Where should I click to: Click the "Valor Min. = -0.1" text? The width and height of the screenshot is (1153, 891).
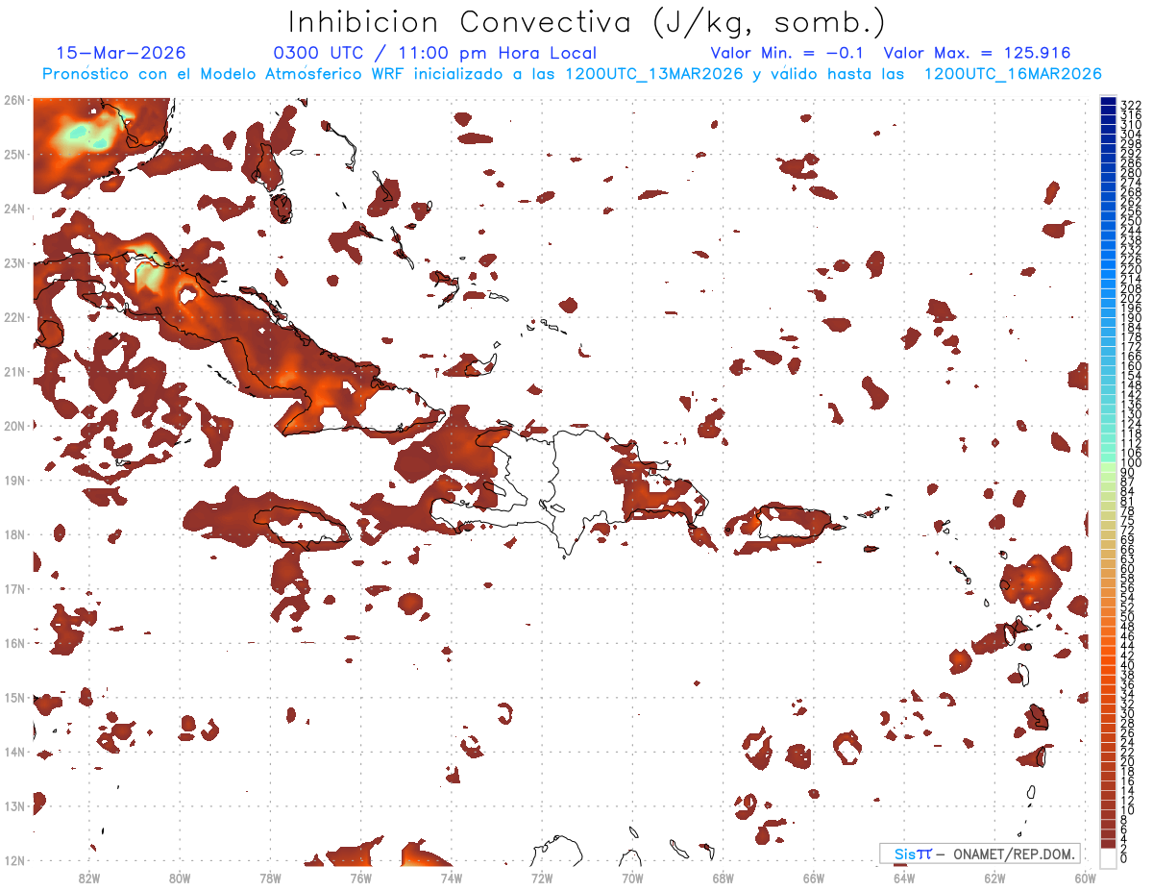788,53
